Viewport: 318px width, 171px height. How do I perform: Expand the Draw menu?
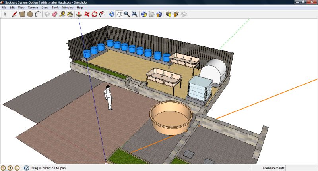[45, 7]
